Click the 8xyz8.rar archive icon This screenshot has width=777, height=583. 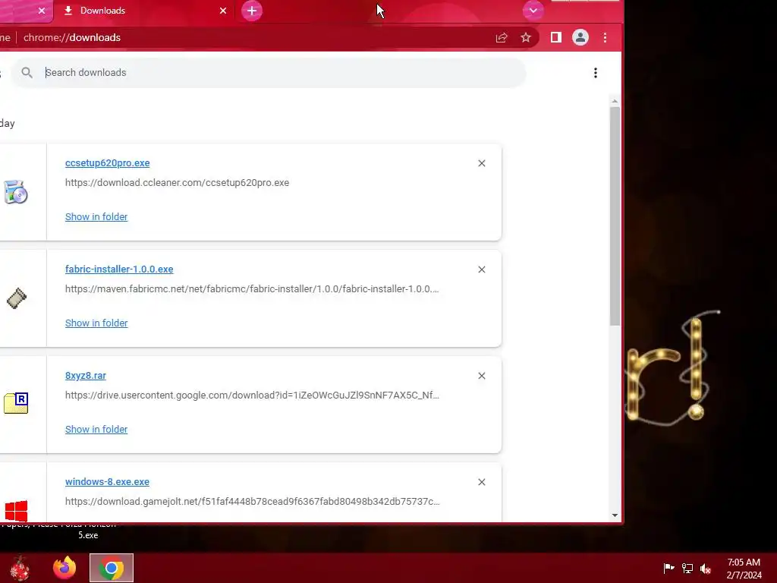(16, 403)
